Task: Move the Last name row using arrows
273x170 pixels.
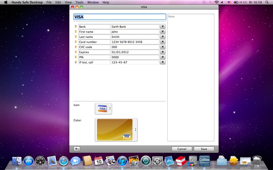Action: click(x=76, y=37)
